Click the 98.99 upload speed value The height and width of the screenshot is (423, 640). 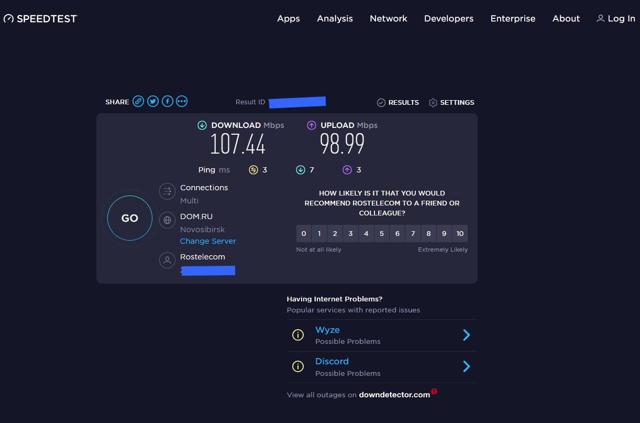[343, 144]
